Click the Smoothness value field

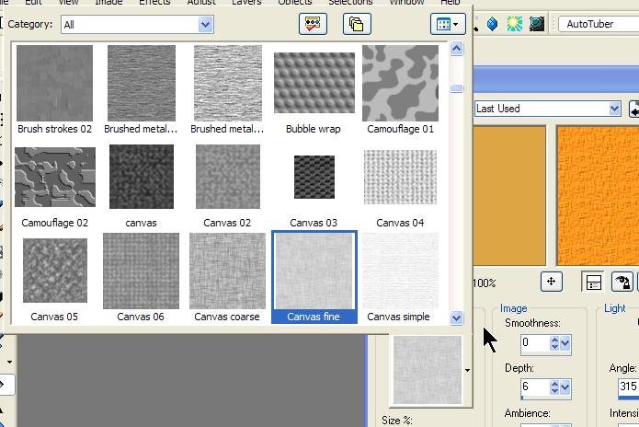(532, 343)
